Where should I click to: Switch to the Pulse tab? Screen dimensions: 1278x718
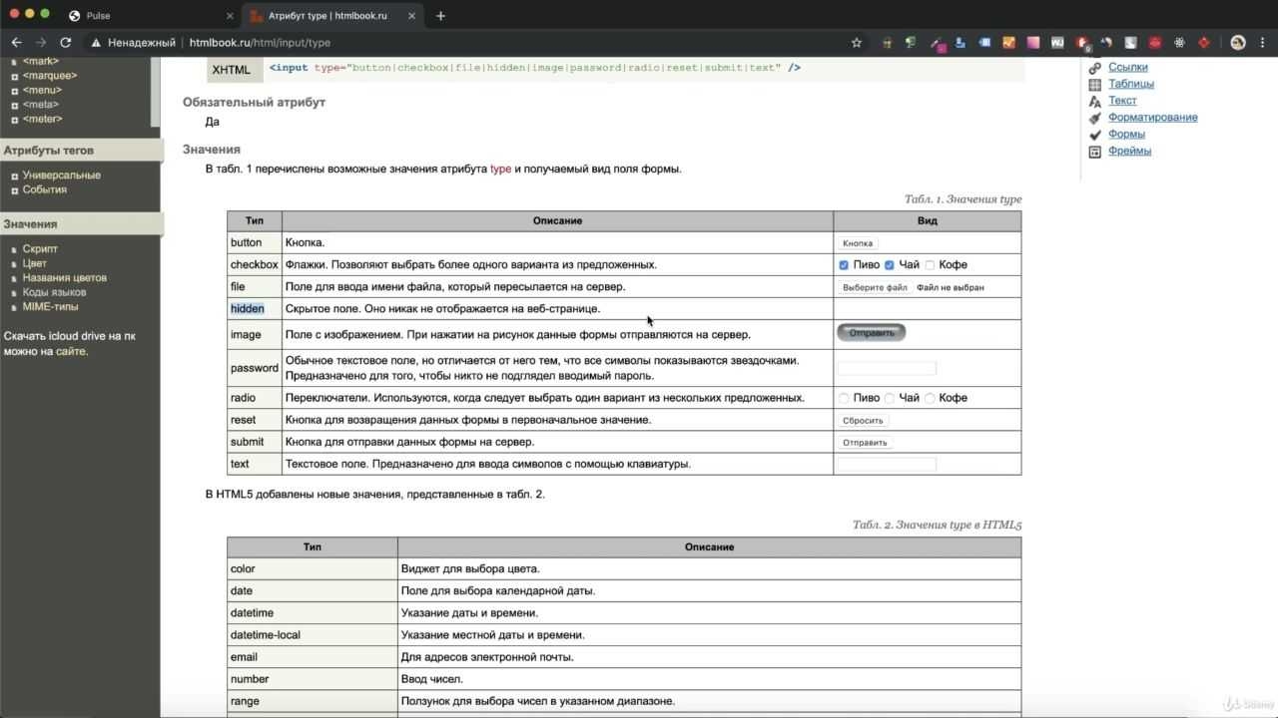[x=150, y=16]
